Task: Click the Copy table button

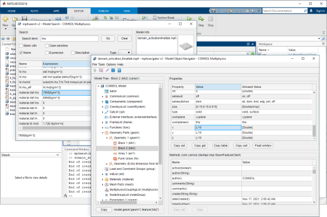Action: (x=221, y=146)
